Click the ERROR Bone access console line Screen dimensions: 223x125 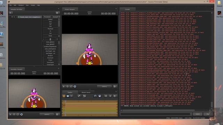[147, 106]
